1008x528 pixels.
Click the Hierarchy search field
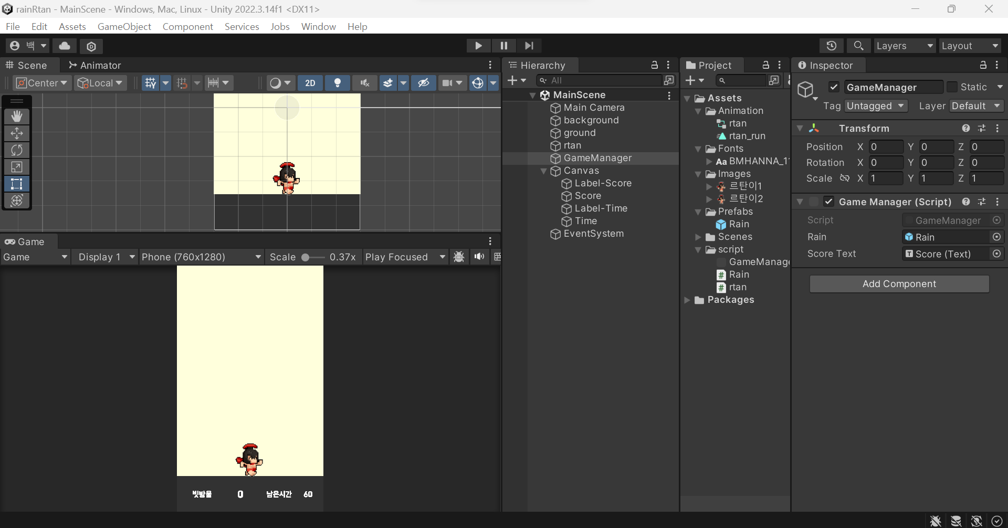[598, 80]
